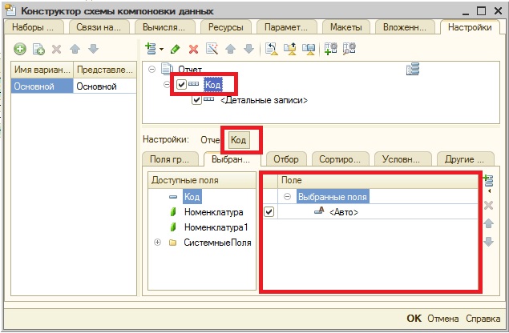Collapse the Выбранные поля group
509x333 pixels.
pos(287,196)
